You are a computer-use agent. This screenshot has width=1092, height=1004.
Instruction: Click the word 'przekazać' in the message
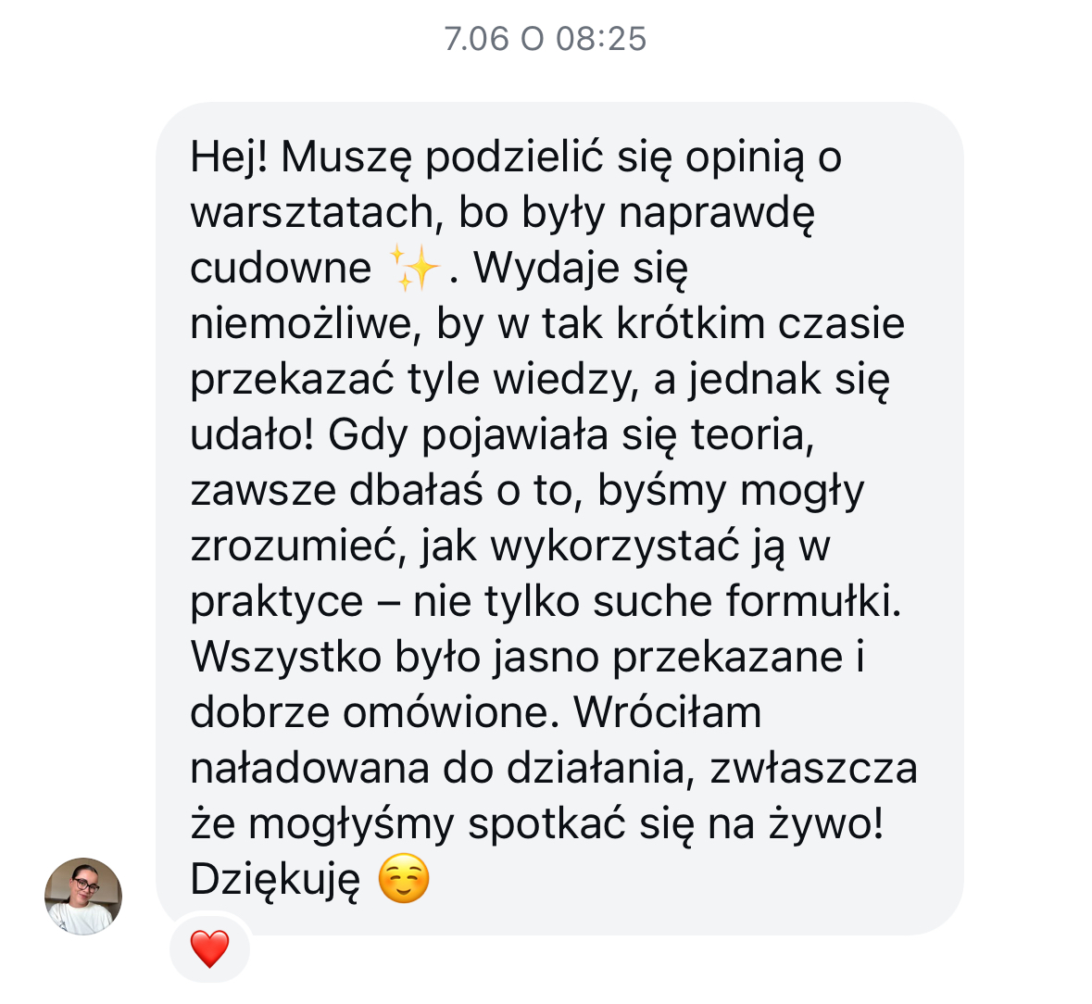click(x=293, y=380)
